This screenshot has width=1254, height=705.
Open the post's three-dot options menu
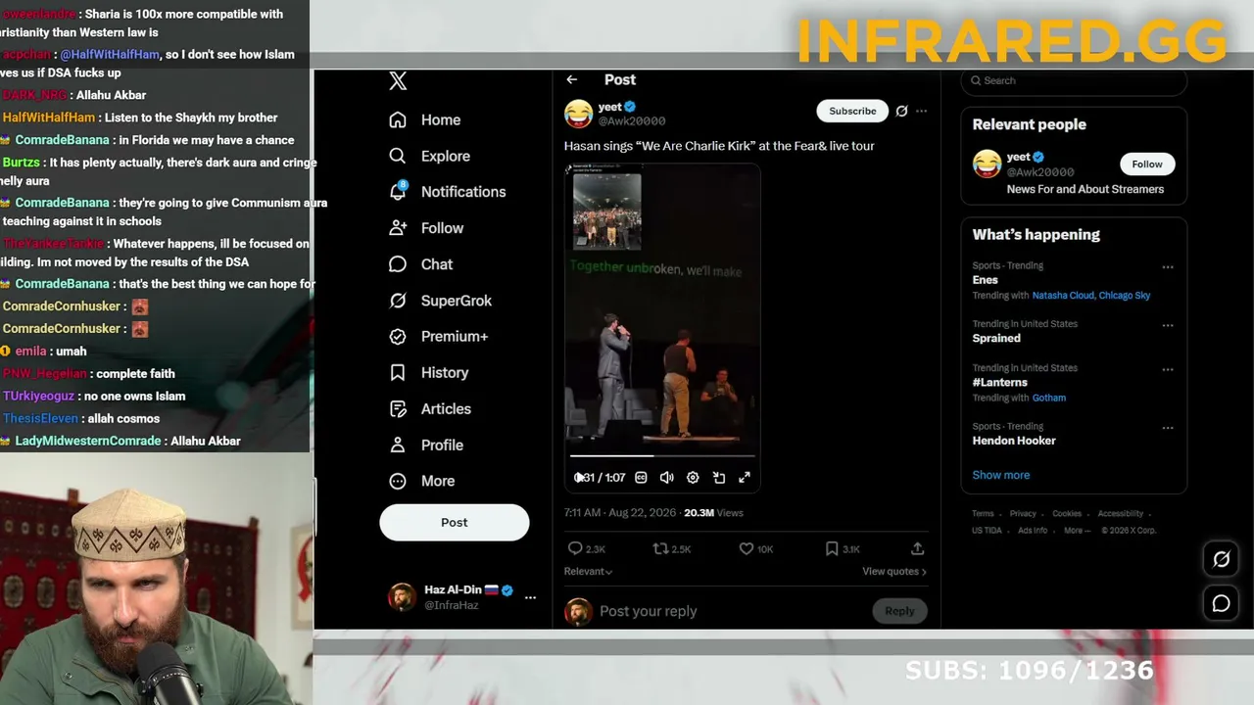[x=921, y=112]
